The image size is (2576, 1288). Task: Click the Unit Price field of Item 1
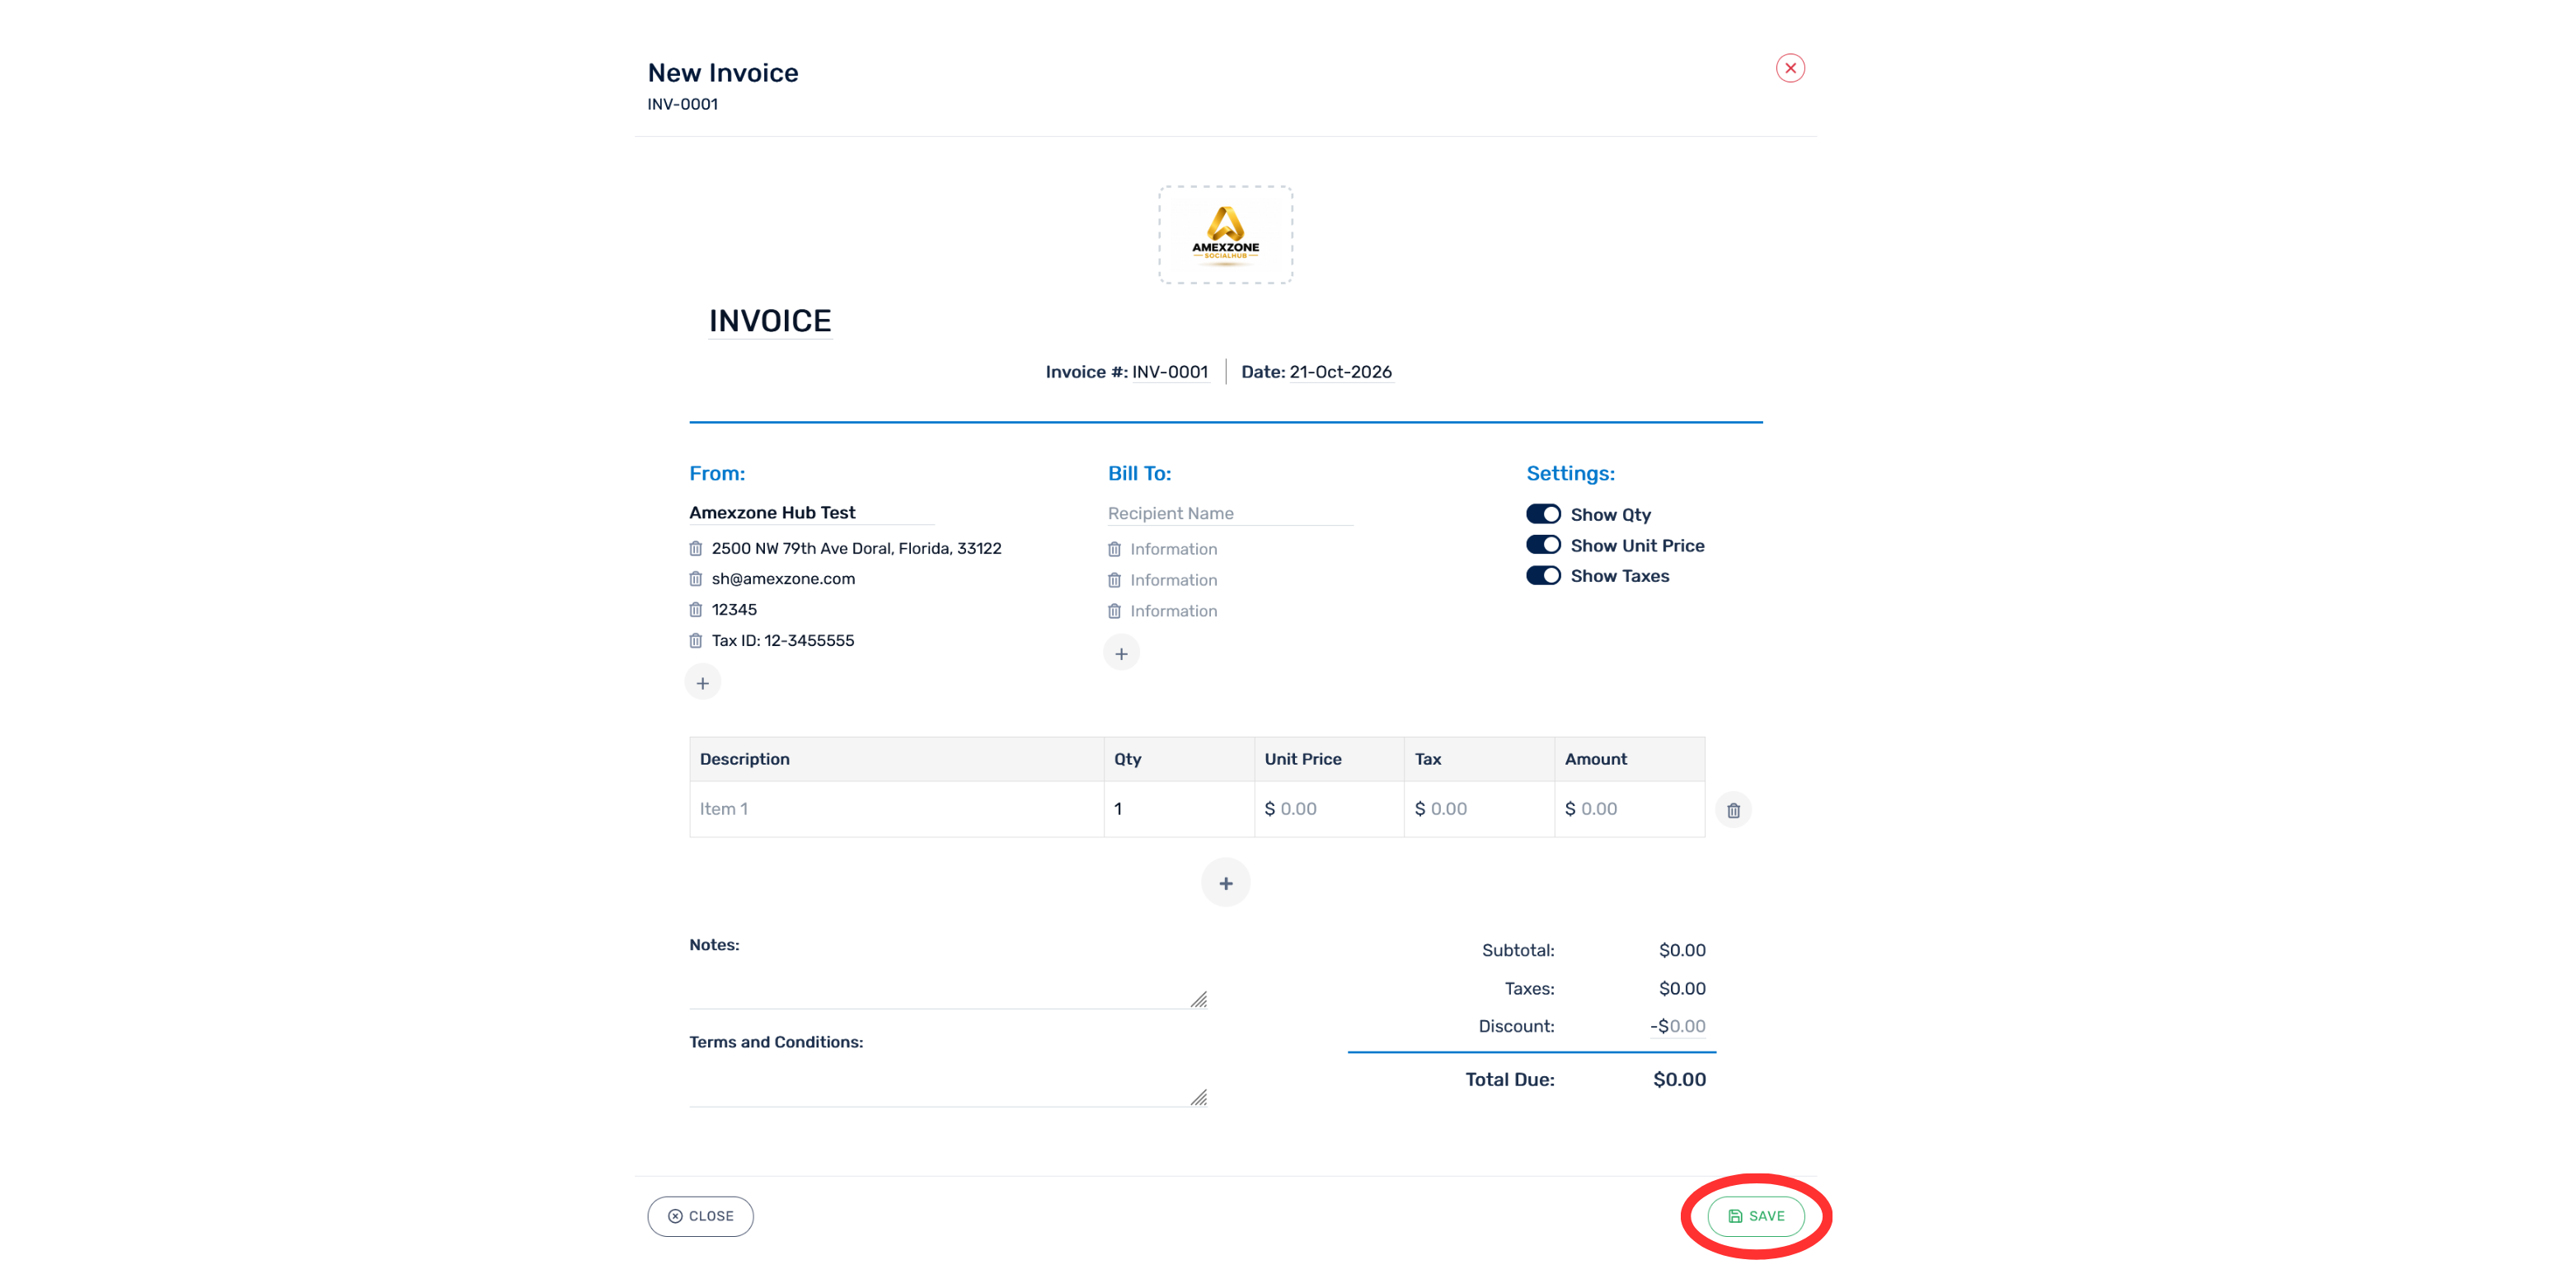coord(1329,809)
